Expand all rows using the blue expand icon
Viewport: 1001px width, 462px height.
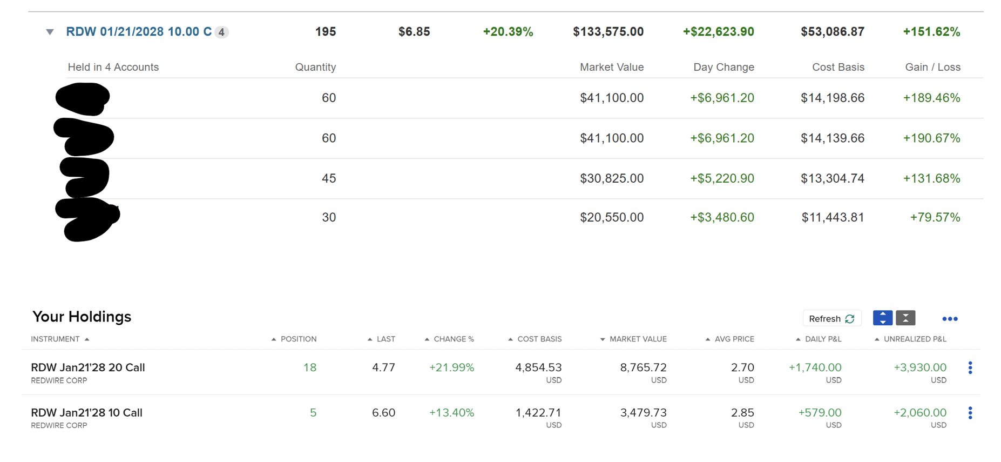[x=882, y=318]
